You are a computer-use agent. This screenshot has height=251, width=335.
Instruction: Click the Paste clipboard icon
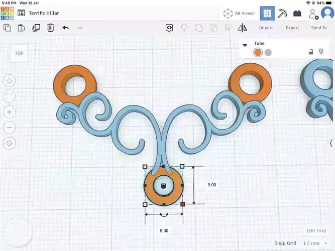(21, 28)
